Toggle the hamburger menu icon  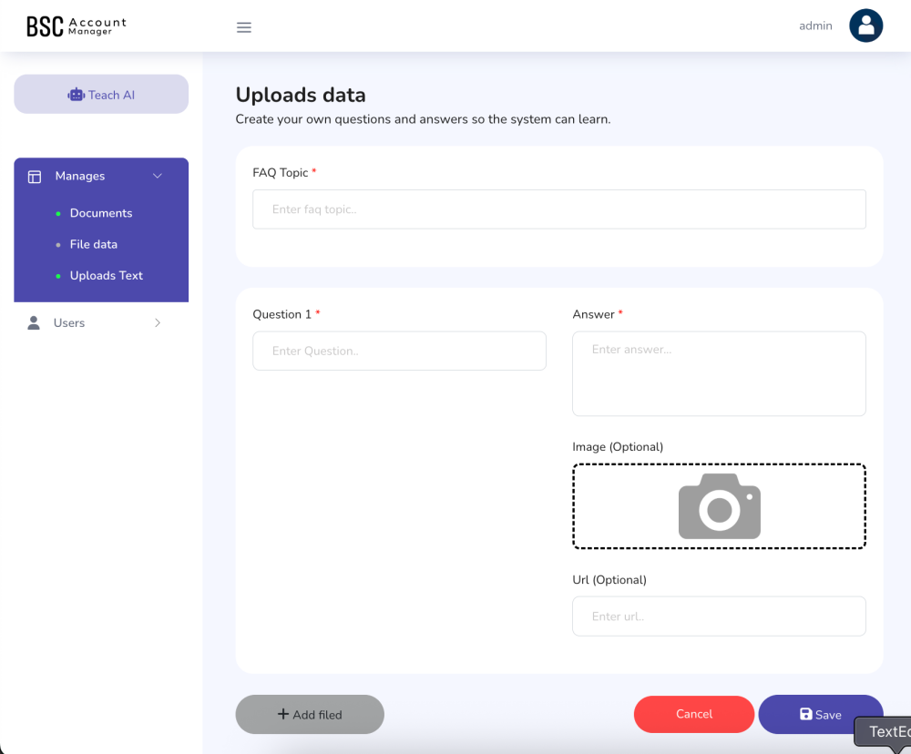coord(244,27)
